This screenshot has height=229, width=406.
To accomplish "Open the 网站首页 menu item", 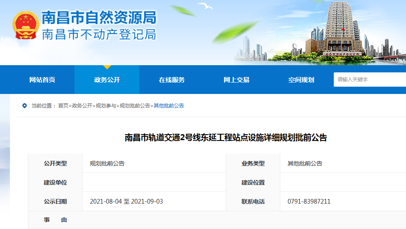I will click(x=42, y=80).
